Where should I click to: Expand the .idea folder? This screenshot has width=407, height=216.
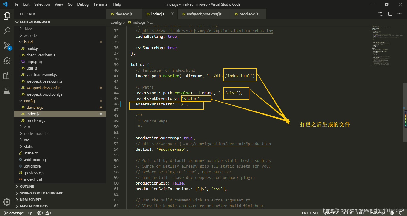pos(60,29)
